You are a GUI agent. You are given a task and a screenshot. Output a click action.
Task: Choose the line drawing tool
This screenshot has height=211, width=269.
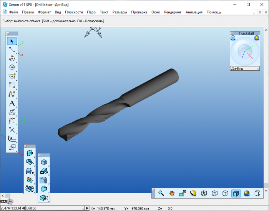[12, 50]
